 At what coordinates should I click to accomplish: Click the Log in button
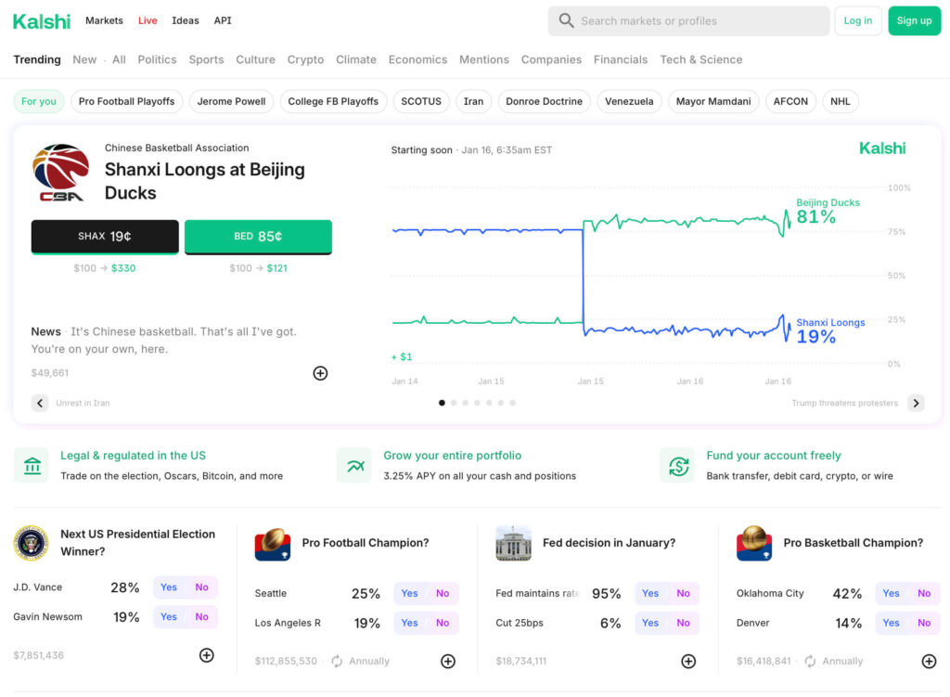(x=858, y=20)
